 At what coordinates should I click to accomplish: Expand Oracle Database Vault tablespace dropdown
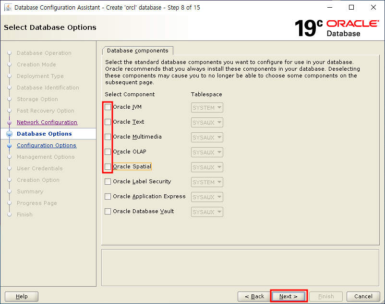coord(207,212)
